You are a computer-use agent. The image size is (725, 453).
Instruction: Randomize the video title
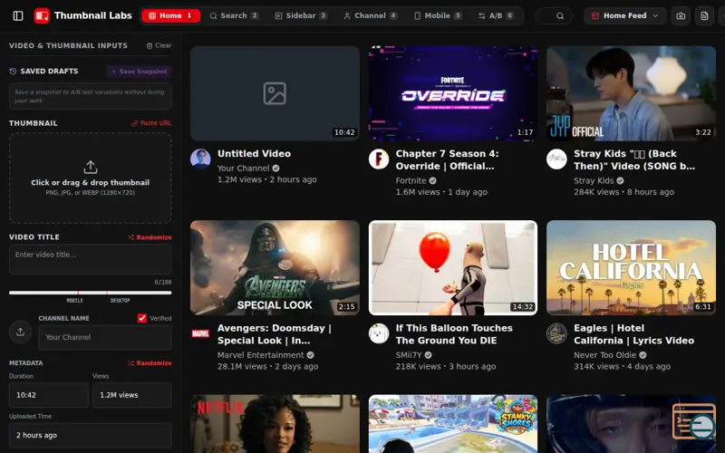point(150,237)
